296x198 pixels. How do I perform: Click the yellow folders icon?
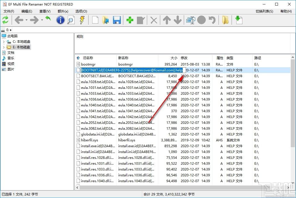[x=225, y=20]
